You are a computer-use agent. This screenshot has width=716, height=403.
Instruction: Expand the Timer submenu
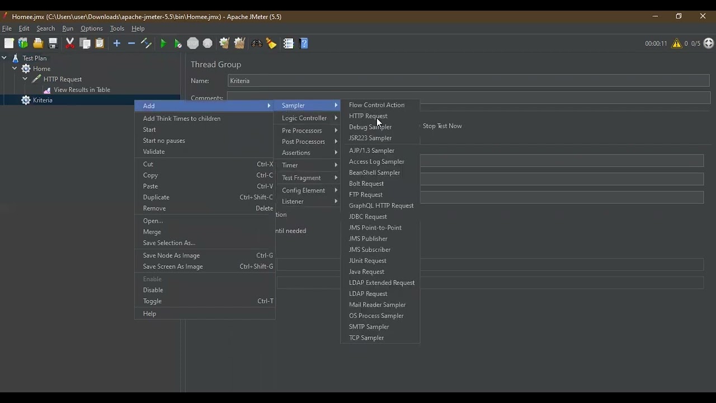coord(307,165)
